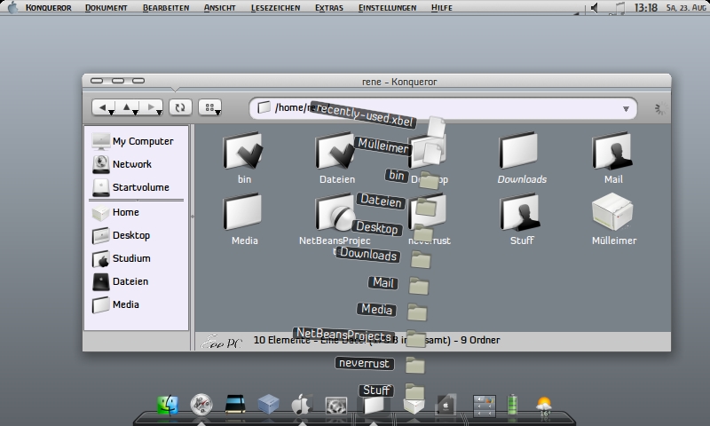Expand the location bar history dropdown arrow

pos(626,108)
